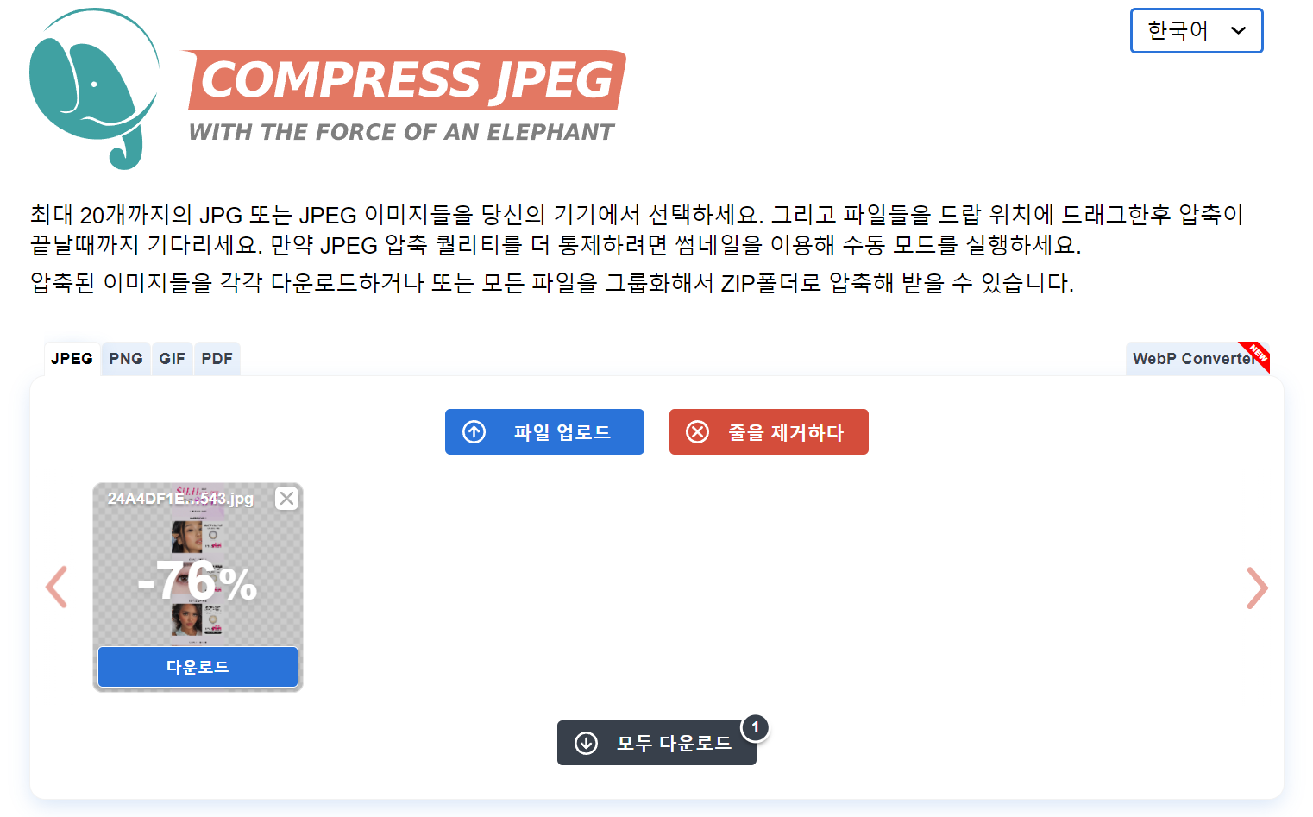
Task: Click the upload arrow icon
Action: point(474,431)
